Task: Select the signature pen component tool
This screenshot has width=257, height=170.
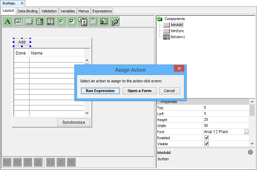Action: (x=115, y=21)
